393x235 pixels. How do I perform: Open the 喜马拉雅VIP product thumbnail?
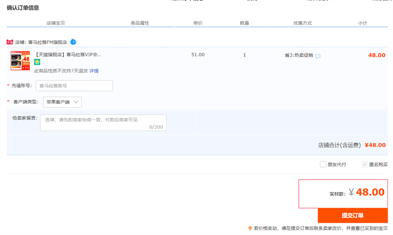tap(20, 61)
